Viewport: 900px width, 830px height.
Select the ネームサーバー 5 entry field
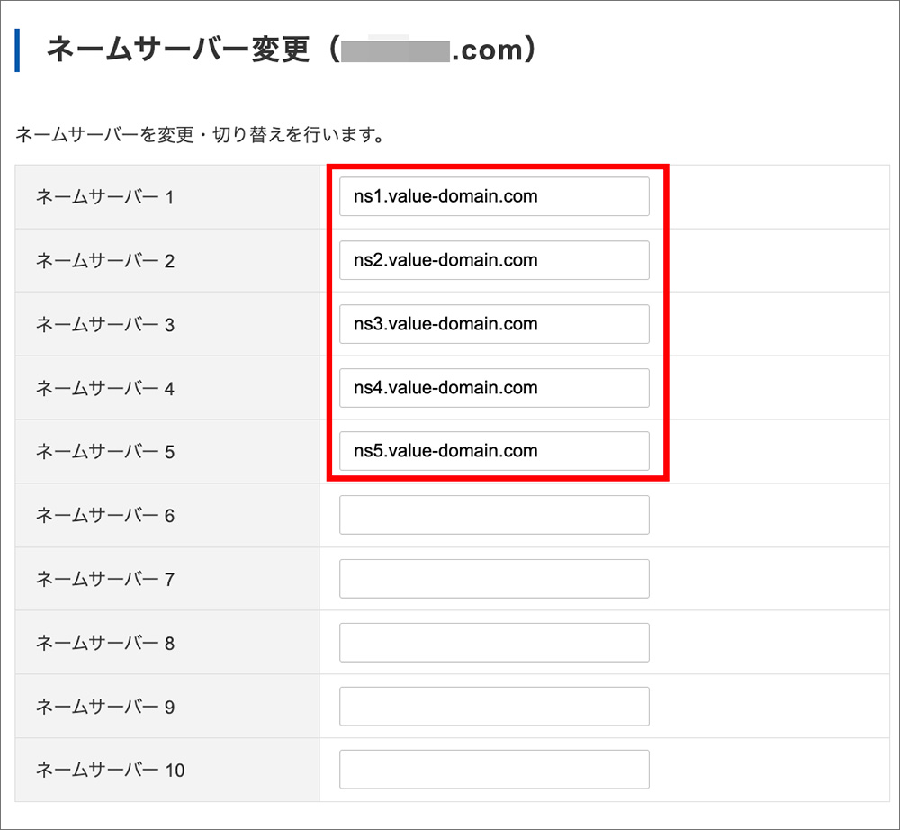(x=494, y=451)
